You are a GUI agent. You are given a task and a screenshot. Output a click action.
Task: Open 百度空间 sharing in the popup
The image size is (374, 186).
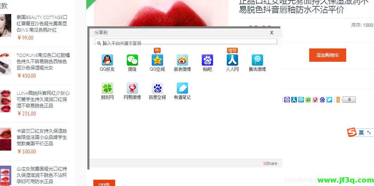pos(157,88)
